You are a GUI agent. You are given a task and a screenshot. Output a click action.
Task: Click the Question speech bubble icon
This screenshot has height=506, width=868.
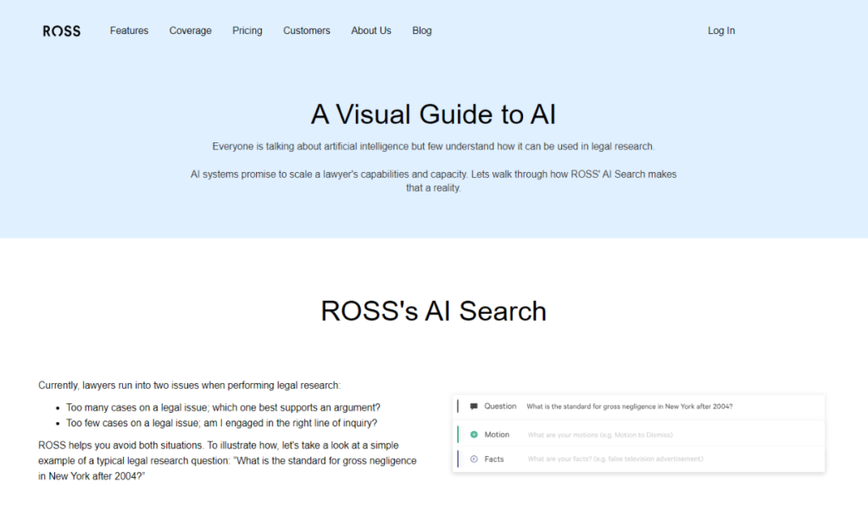pos(474,406)
